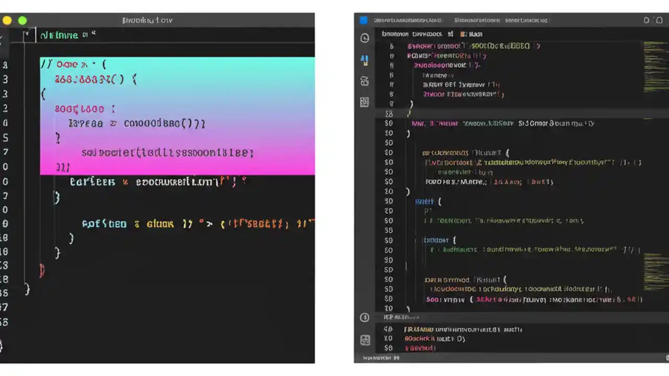Click the indicator label above the bottom panel
The image size is (669, 376).
[x=401, y=317]
